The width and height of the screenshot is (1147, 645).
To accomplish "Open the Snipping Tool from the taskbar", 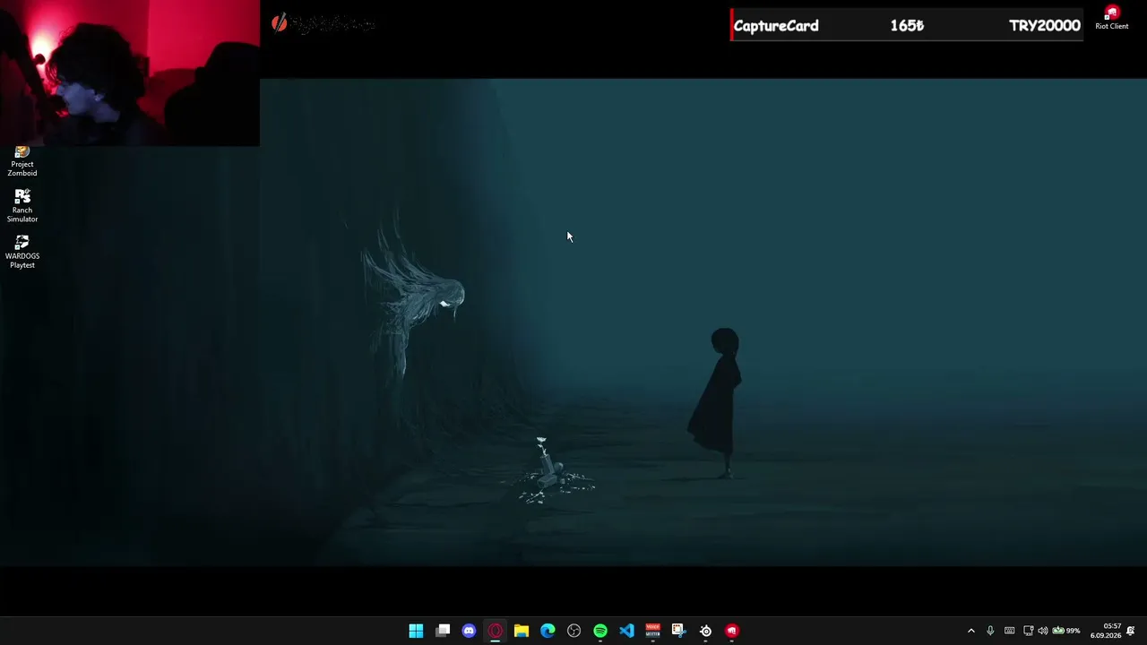I will [679, 631].
